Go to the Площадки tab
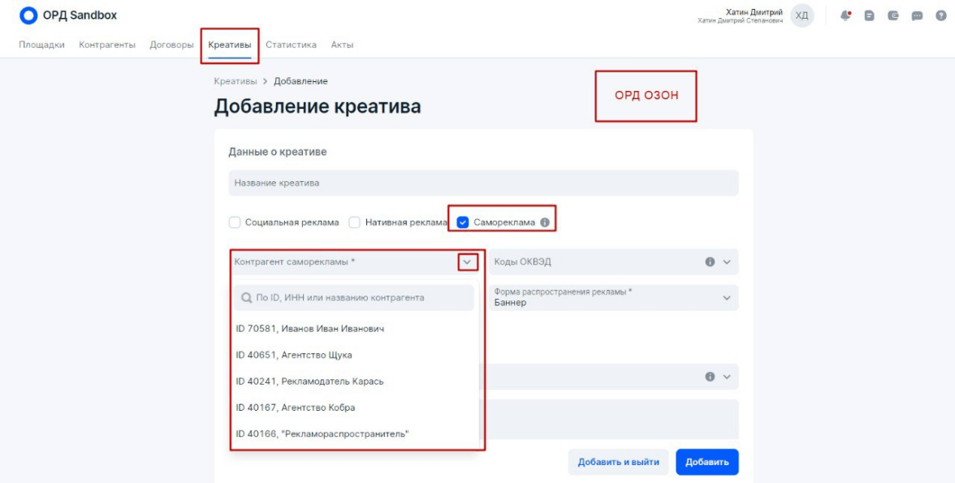 tap(41, 45)
